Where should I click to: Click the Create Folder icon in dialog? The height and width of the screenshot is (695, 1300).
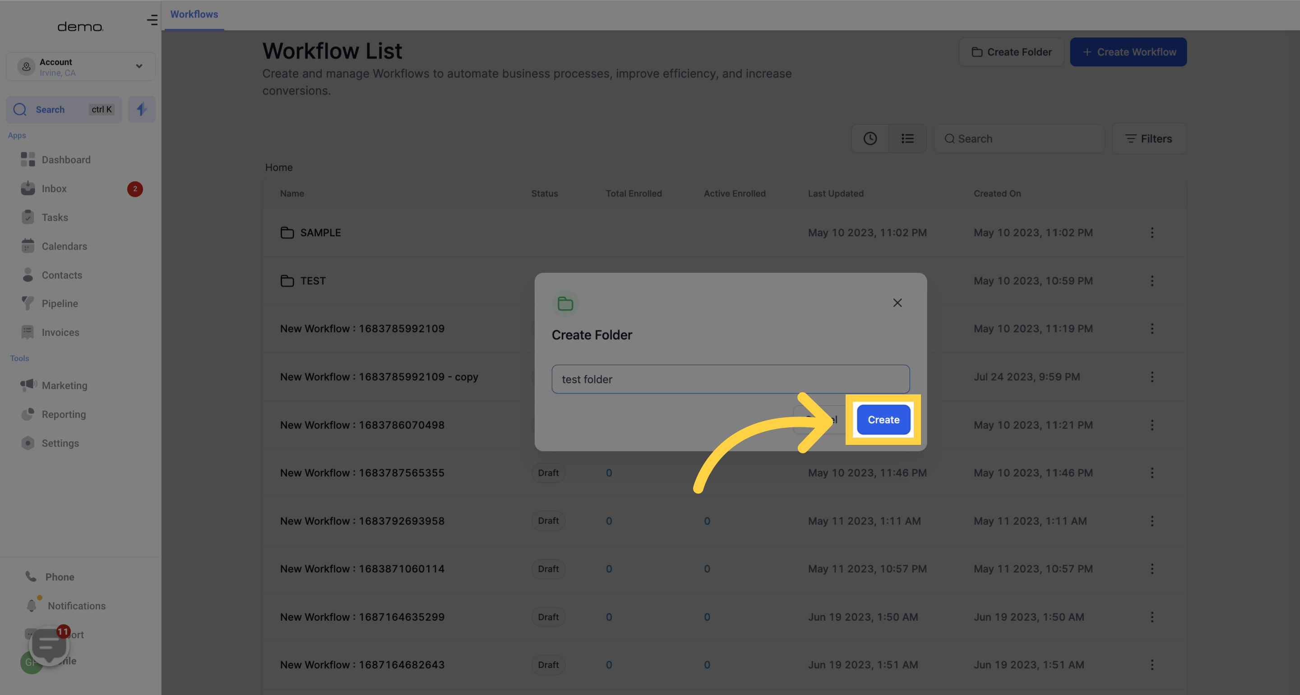(565, 303)
